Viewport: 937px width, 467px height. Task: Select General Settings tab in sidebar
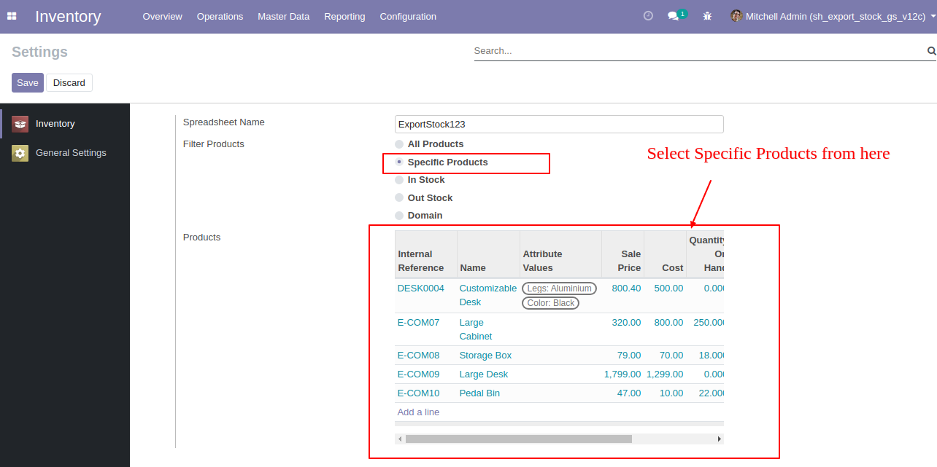point(65,153)
